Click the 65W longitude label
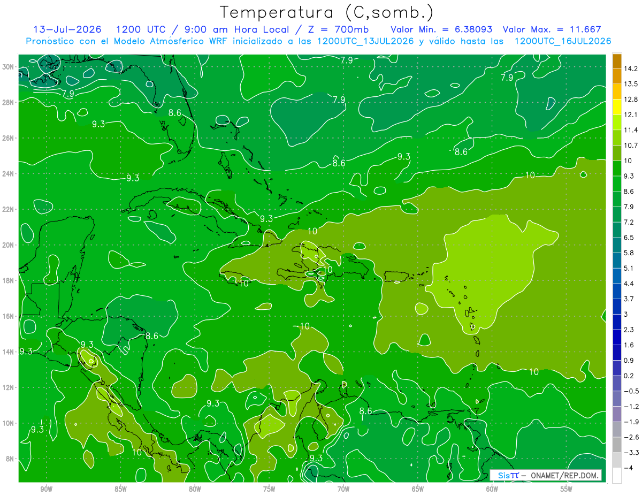The width and height of the screenshot is (642, 496). pyautogui.click(x=418, y=490)
